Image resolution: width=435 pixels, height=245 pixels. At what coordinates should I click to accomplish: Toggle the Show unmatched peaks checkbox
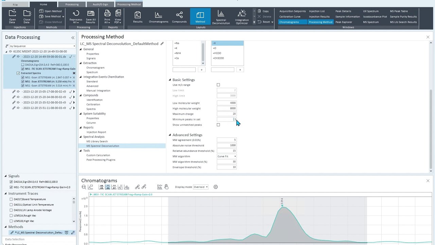point(218,125)
